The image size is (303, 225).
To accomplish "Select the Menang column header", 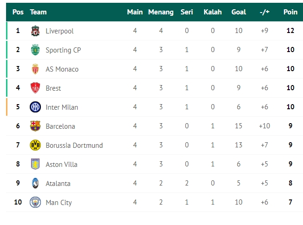I will (x=161, y=12).
